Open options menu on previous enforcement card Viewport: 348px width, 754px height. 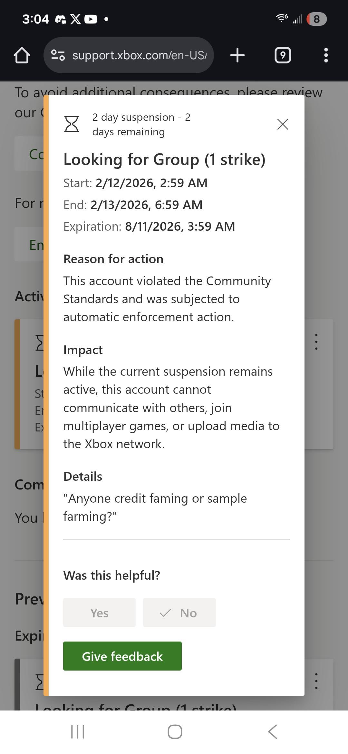(x=316, y=681)
